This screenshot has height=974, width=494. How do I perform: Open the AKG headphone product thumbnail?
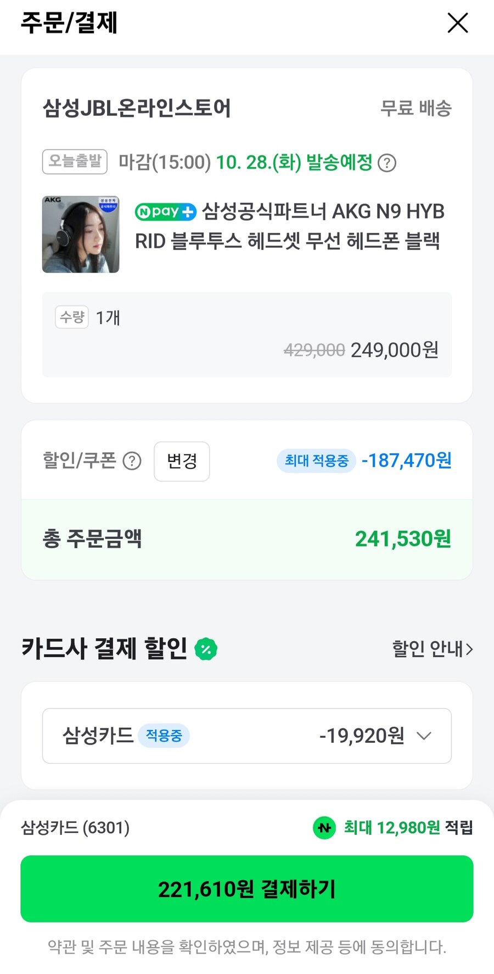click(x=81, y=235)
